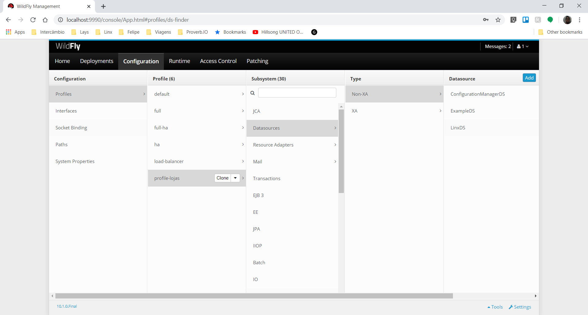Open the Runtime tab
This screenshot has width=588, height=315.
coord(179,61)
